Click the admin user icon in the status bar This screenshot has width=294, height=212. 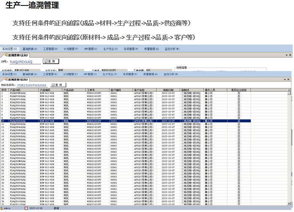tap(2, 208)
